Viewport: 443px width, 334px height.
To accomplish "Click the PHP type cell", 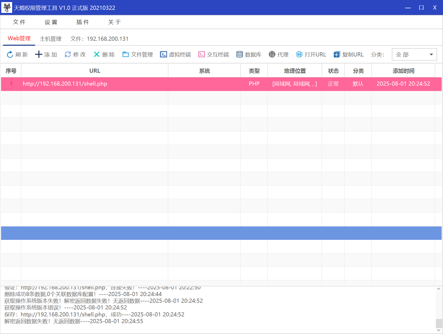I will tap(254, 84).
